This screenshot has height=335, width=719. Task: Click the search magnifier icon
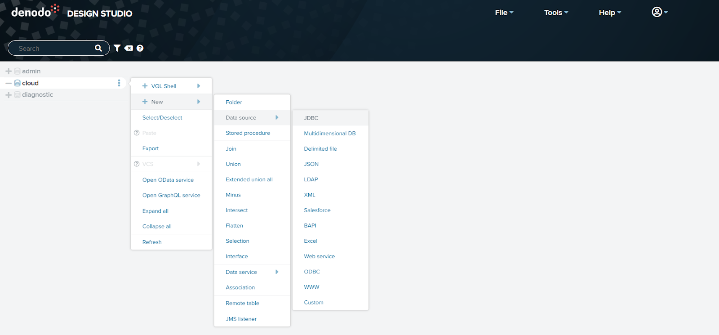click(x=98, y=48)
